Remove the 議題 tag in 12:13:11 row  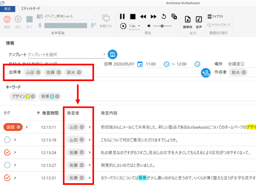[19, 127]
